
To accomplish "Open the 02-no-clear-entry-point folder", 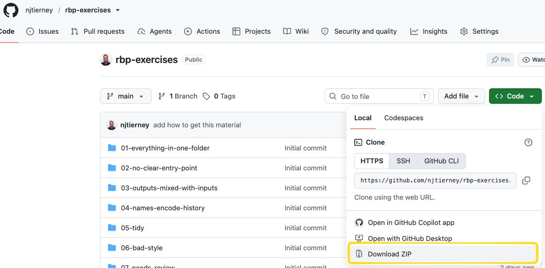I will coord(159,168).
